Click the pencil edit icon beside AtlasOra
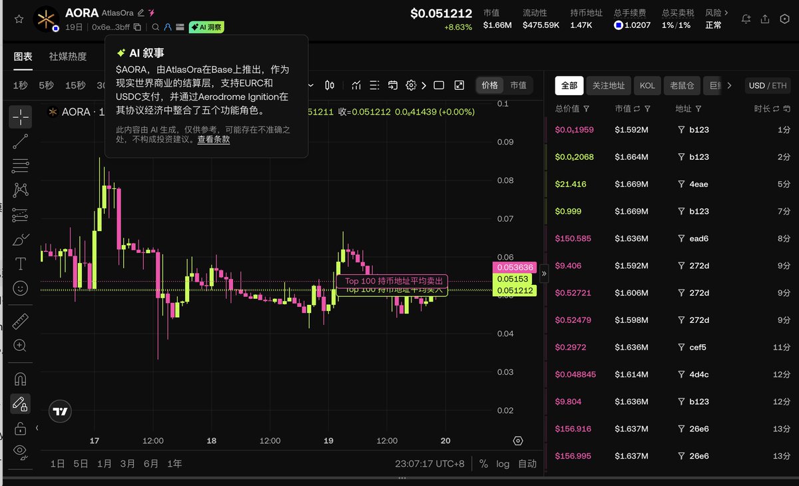 pos(140,13)
